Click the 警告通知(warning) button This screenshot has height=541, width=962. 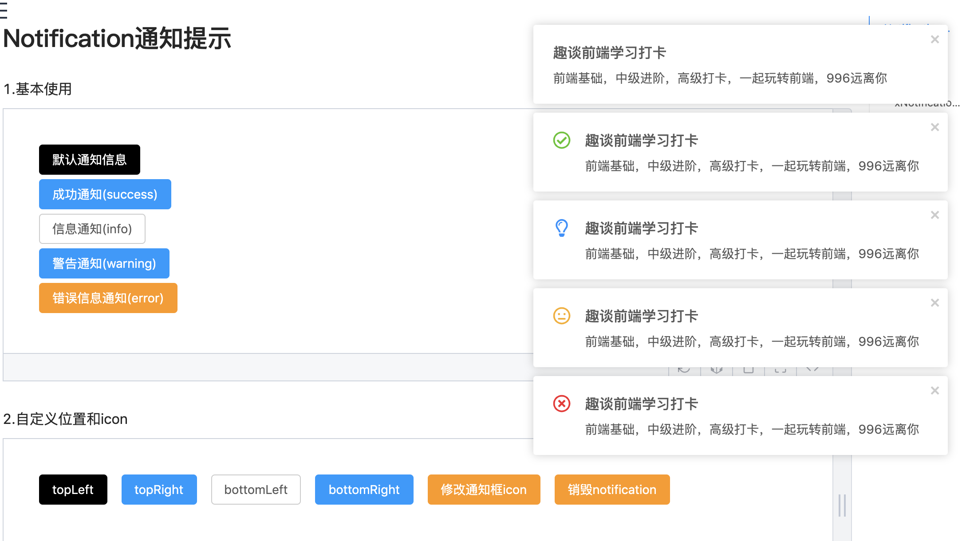104,263
